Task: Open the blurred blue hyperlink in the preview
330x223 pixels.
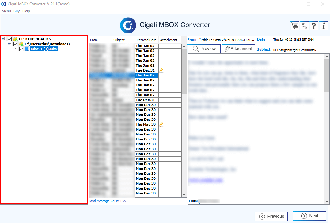Action: point(205,180)
